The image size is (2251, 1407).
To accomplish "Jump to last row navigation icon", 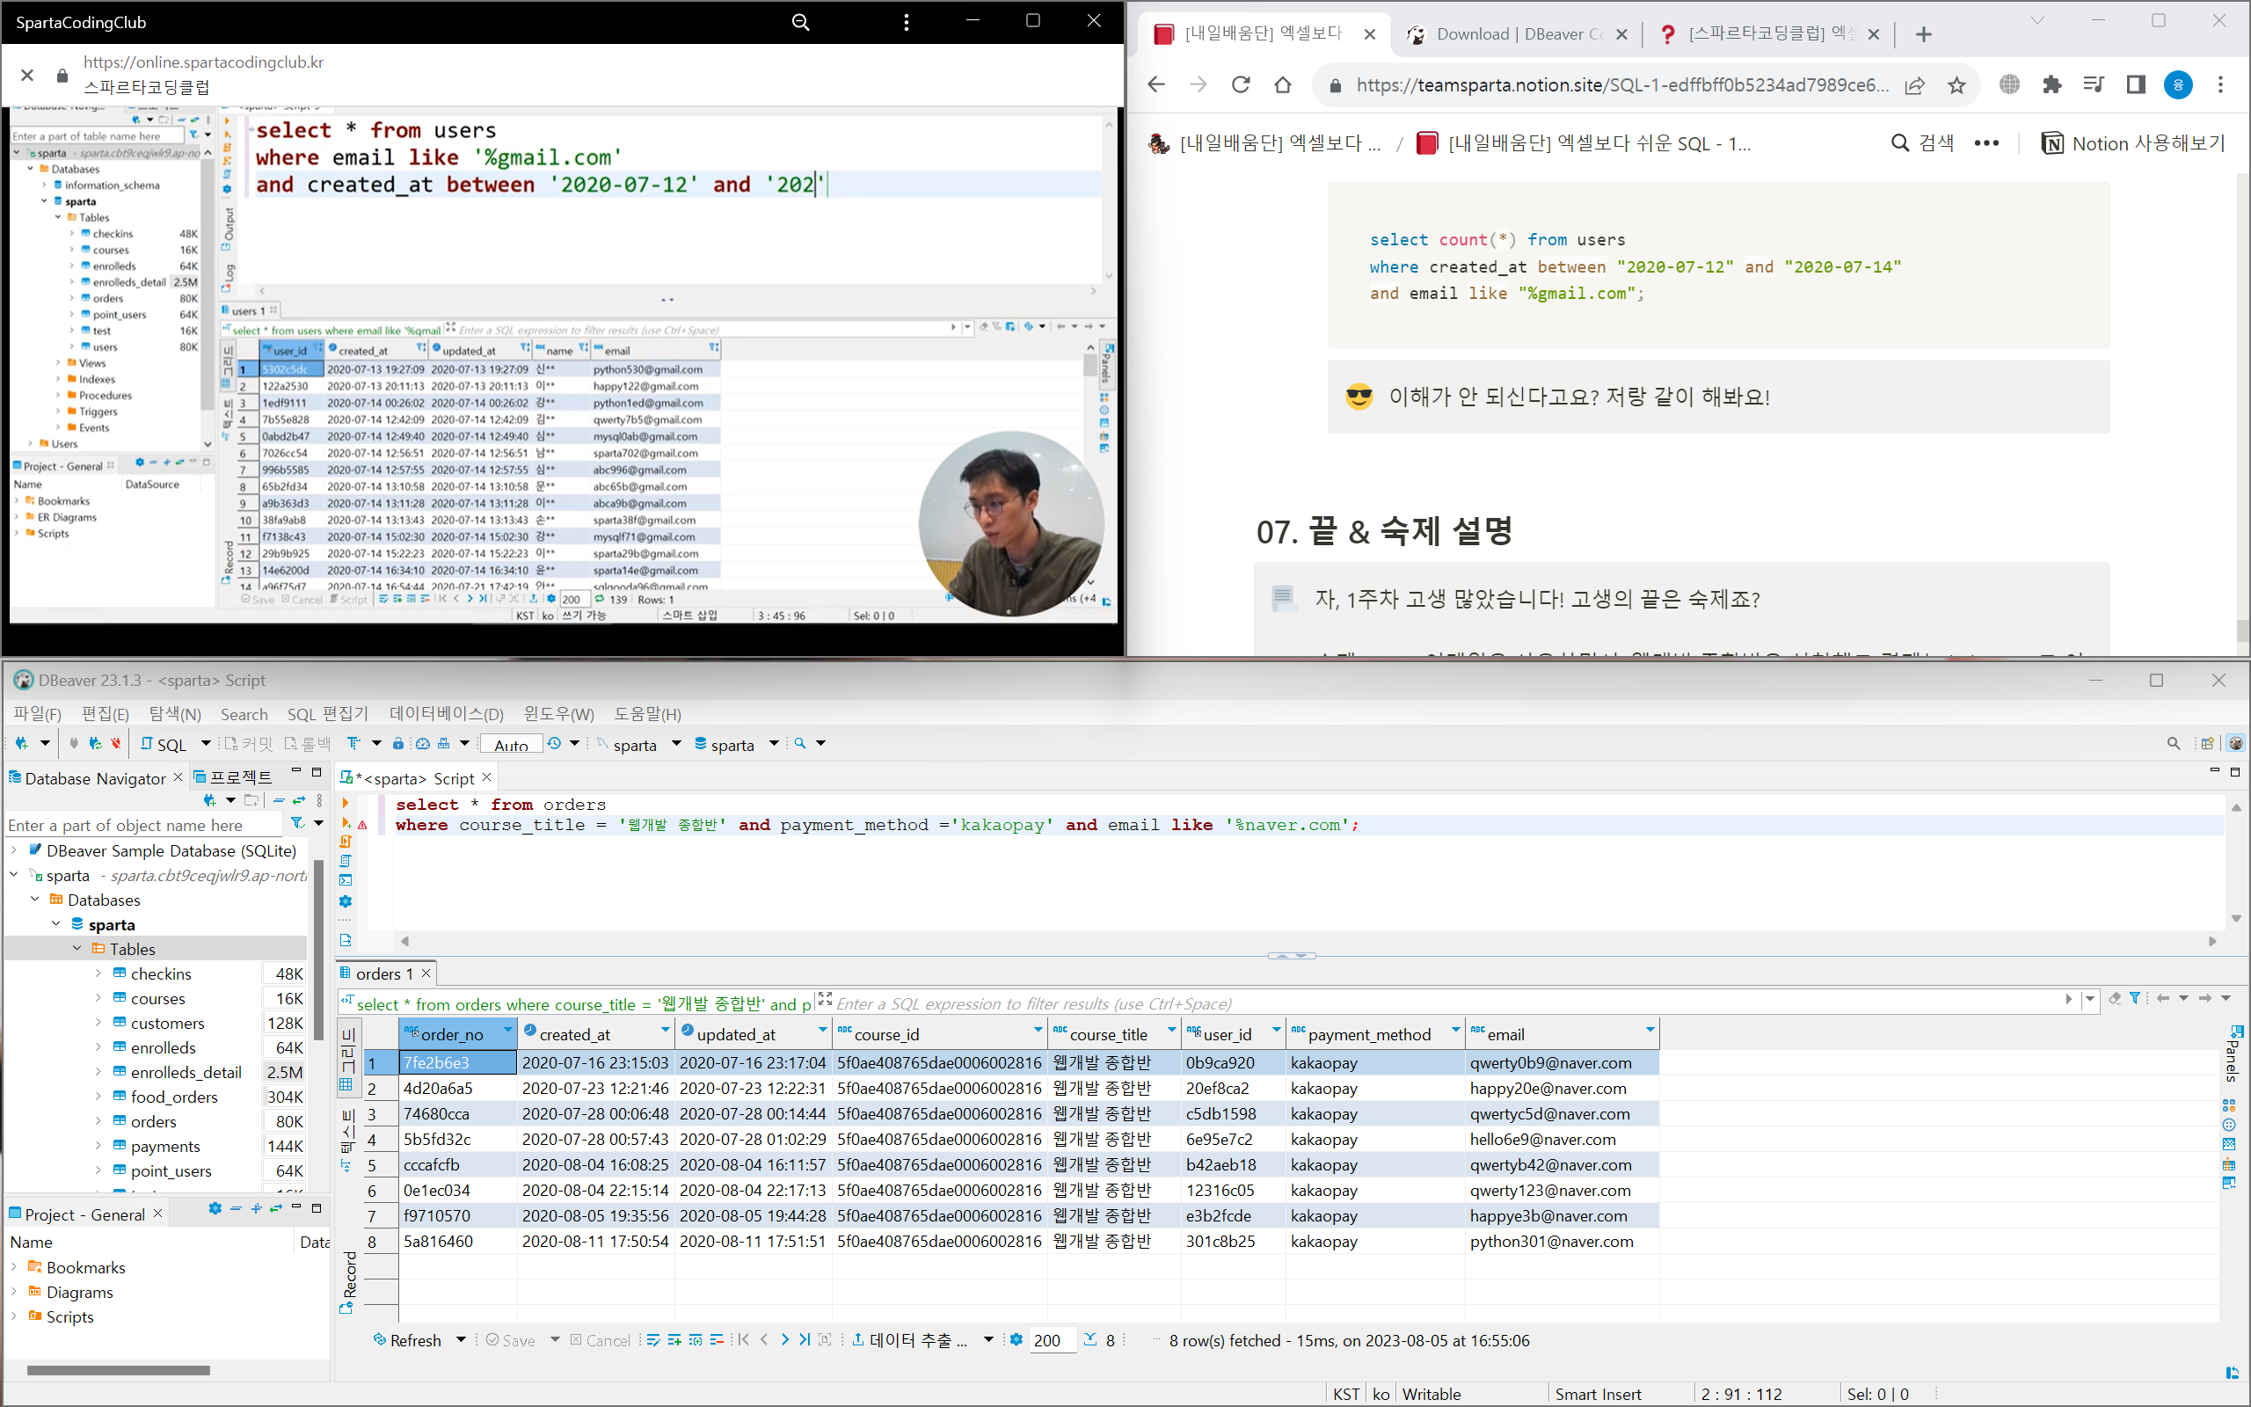I will pyautogui.click(x=805, y=1340).
